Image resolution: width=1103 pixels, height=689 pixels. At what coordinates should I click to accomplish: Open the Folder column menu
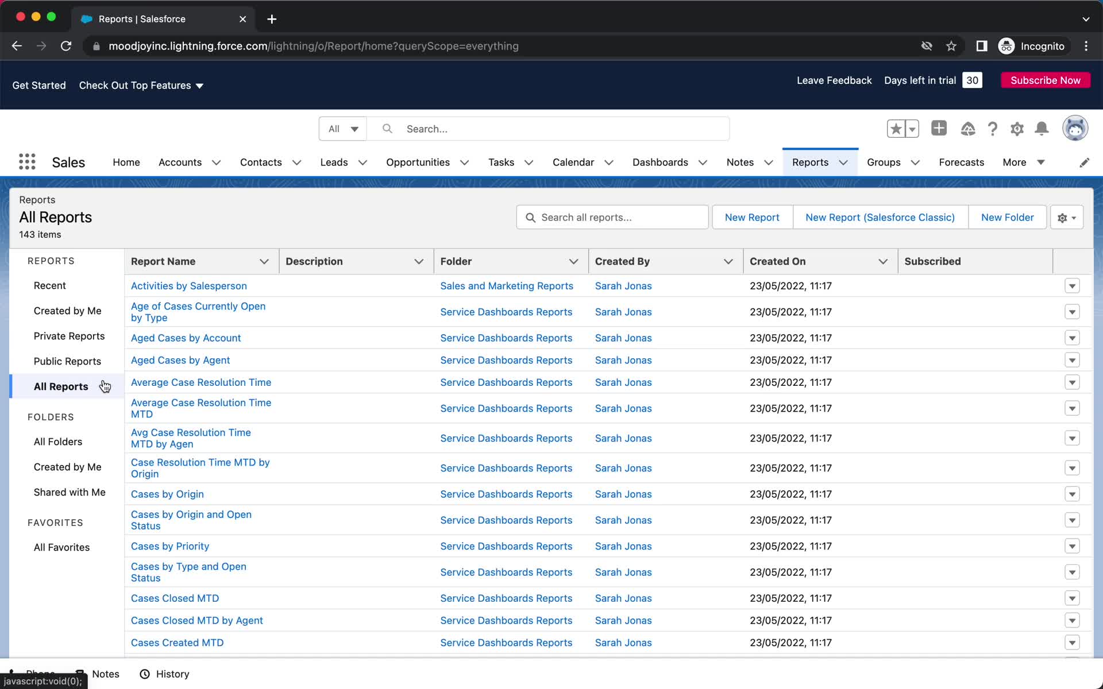pos(573,261)
